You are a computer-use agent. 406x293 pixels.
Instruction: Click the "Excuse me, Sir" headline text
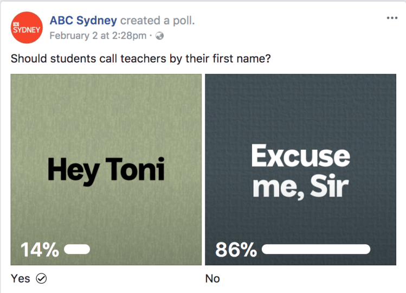click(x=300, y=171)
